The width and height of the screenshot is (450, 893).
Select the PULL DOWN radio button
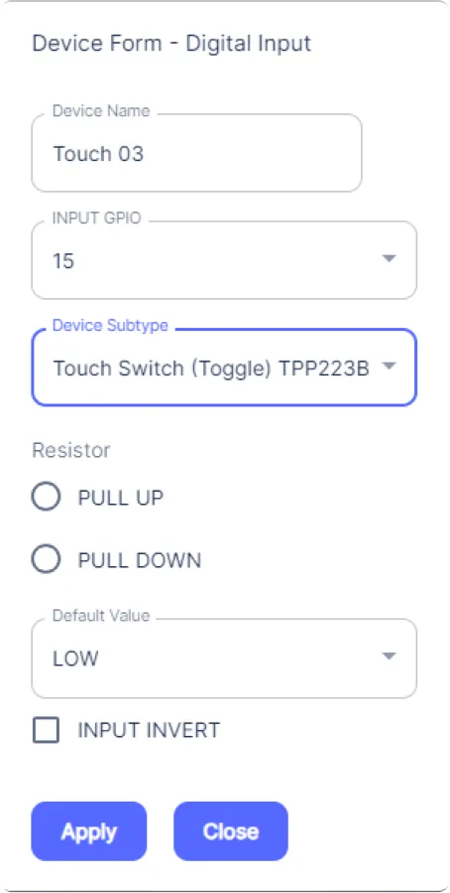coord(46,560)
